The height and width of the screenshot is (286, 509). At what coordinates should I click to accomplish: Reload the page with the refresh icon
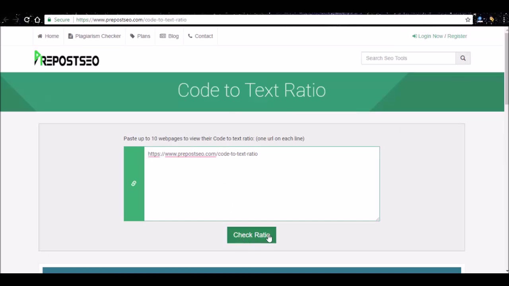27,19
